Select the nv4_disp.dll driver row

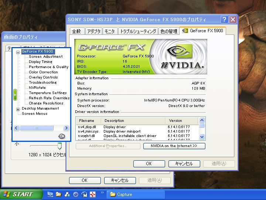pos(137,127)
